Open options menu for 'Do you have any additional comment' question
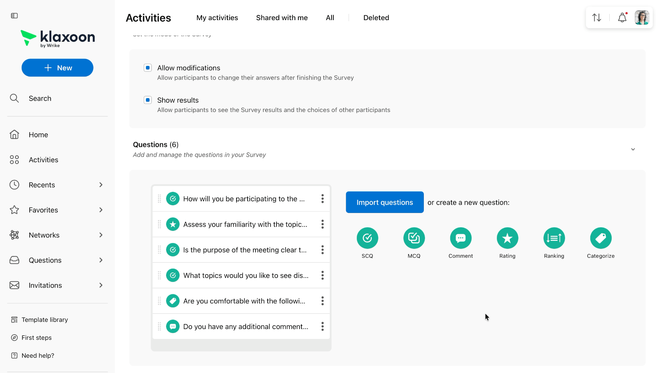Image resolution: width=660 pixels, height=373 pixels. [322, 327]
